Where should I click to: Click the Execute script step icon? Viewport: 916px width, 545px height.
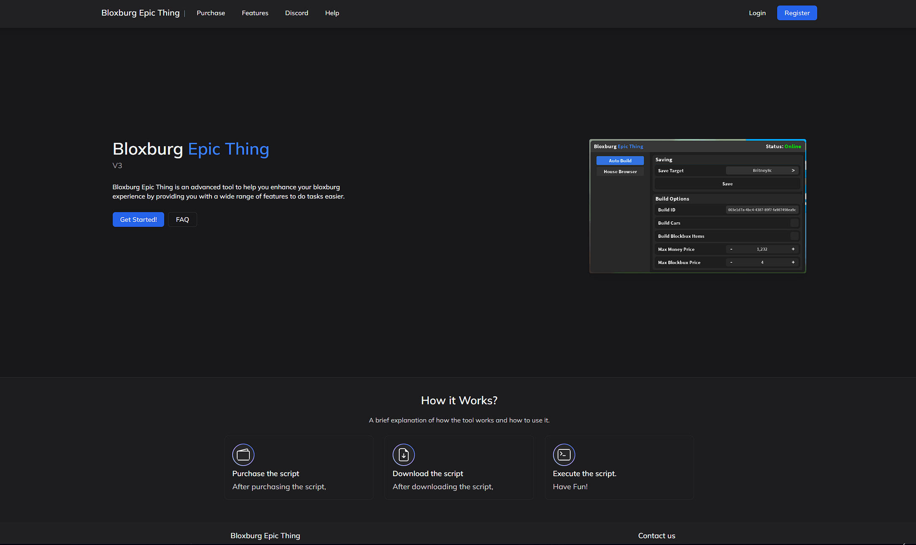[x=564, y=454]
